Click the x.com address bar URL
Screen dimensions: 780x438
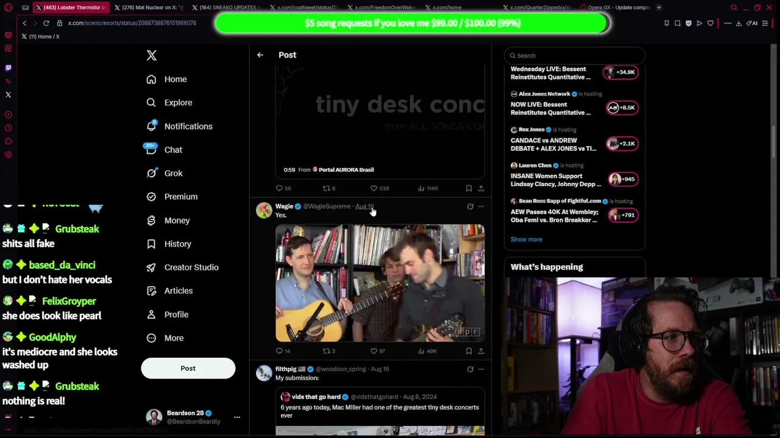132,23
